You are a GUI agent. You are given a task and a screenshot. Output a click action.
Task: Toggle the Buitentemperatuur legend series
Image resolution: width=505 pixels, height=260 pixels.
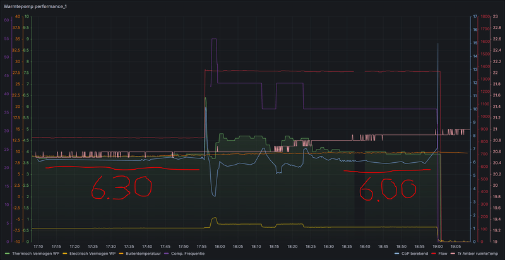pyautogui.click(x=145, y=254)
